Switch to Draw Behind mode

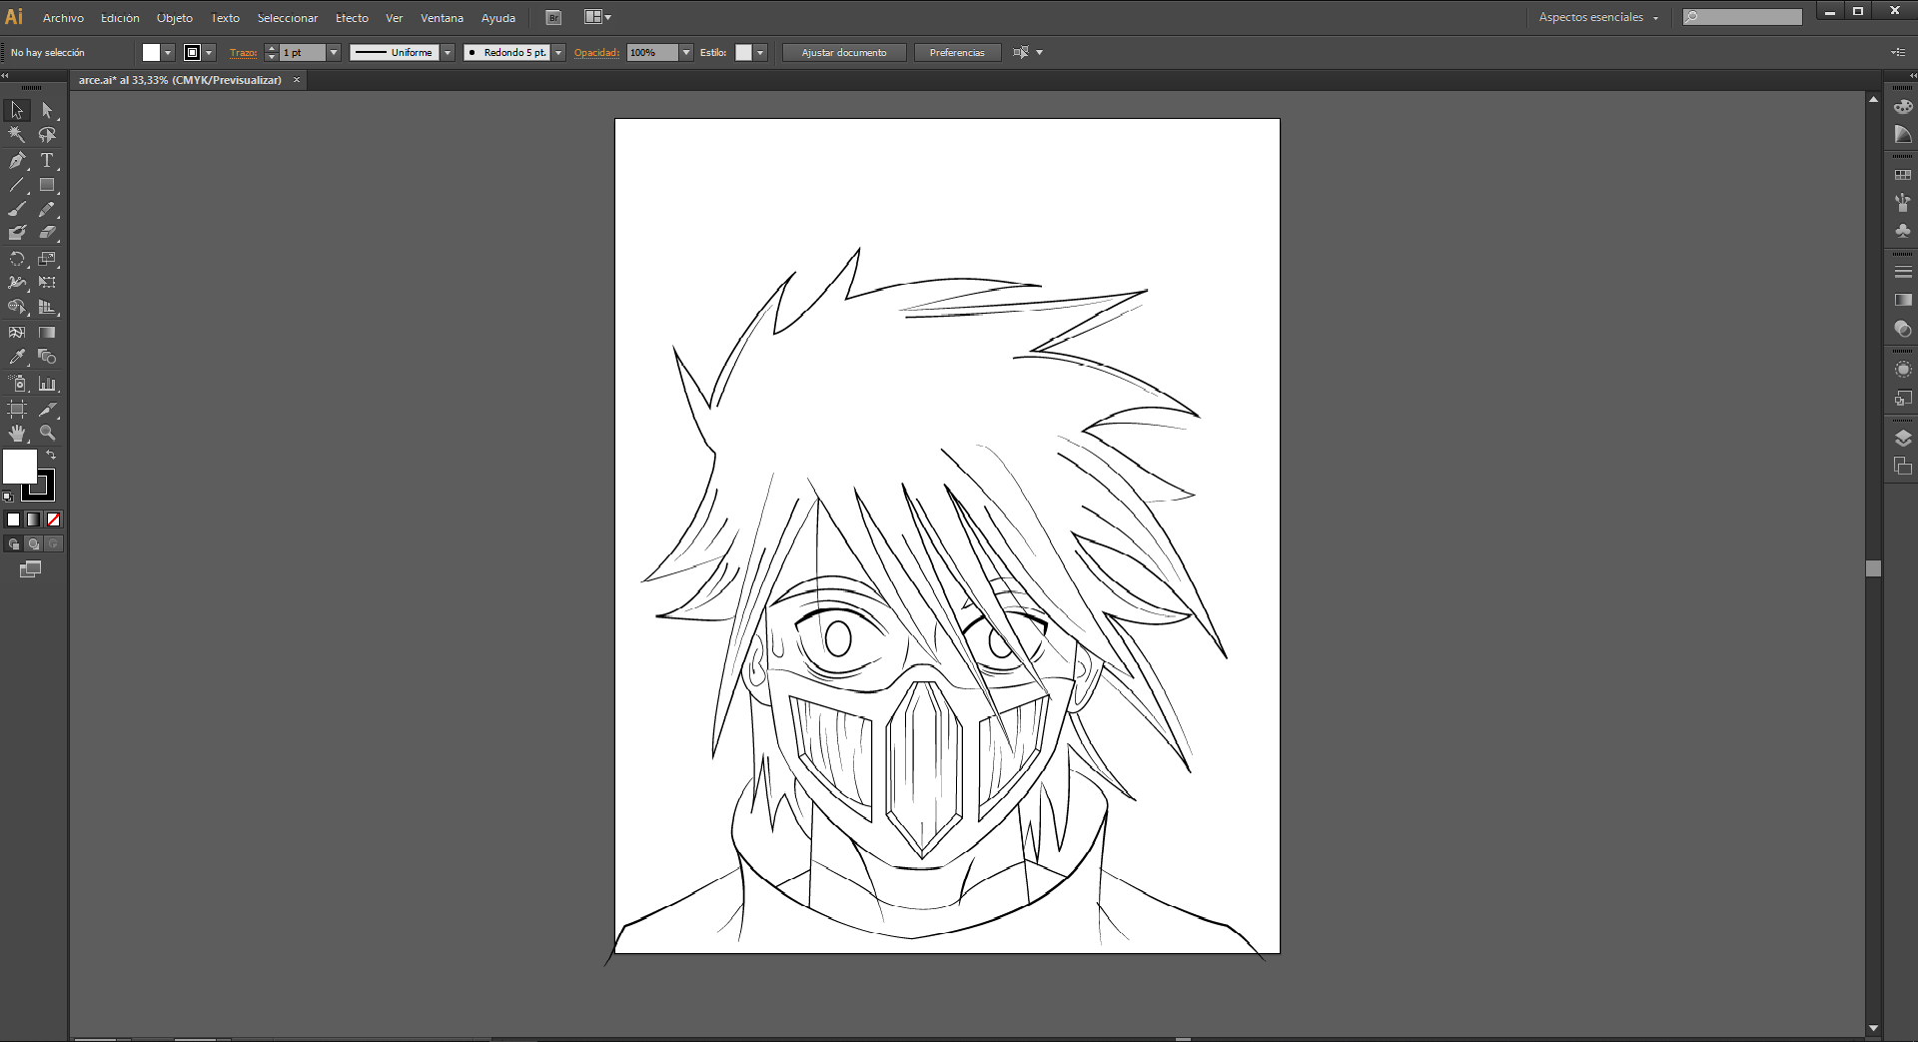tap(34, 544)
